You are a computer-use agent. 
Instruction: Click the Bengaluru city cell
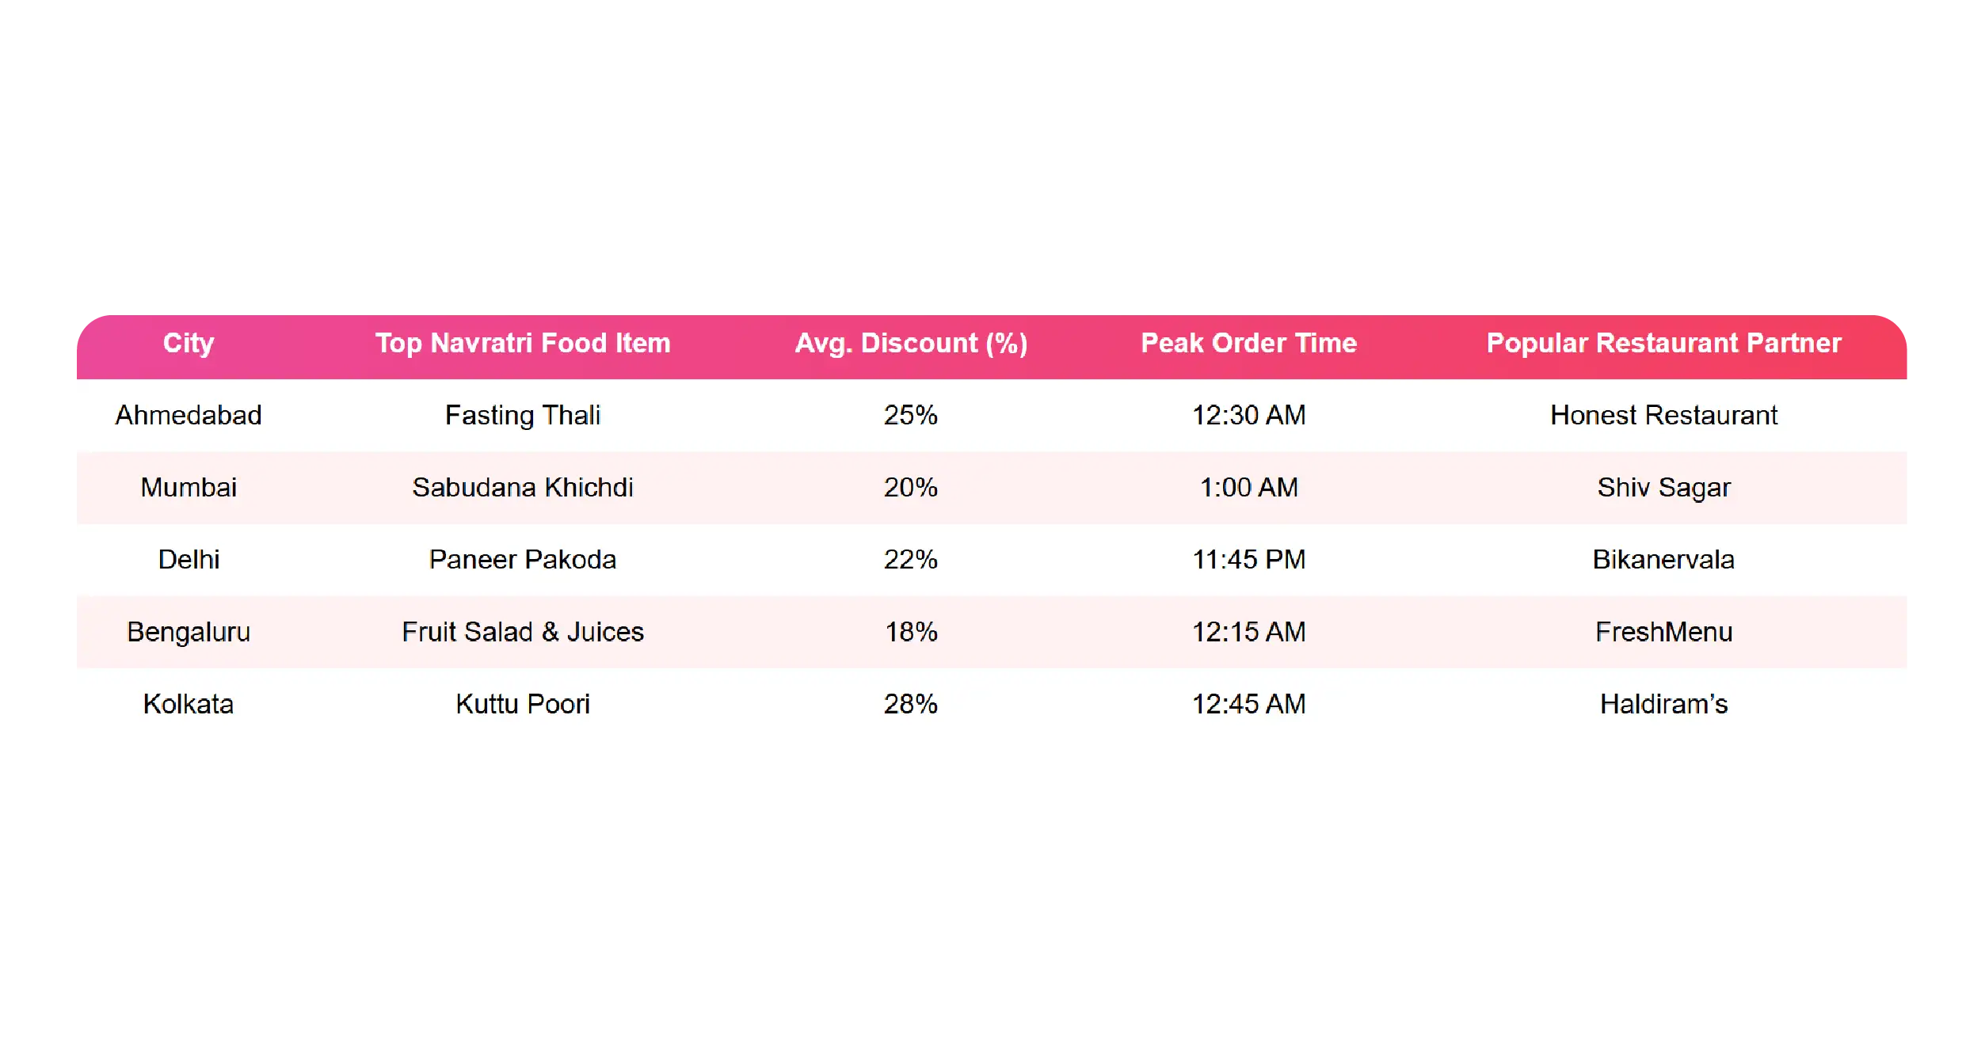point(189,632)
